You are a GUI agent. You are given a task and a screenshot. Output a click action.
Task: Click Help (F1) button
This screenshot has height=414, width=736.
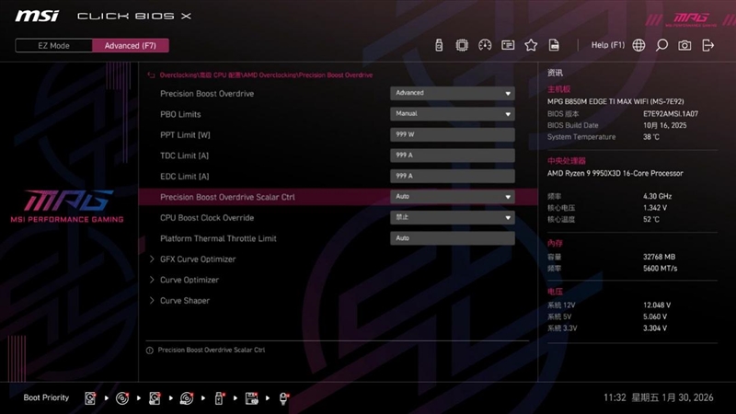click(x=607, y=45)
